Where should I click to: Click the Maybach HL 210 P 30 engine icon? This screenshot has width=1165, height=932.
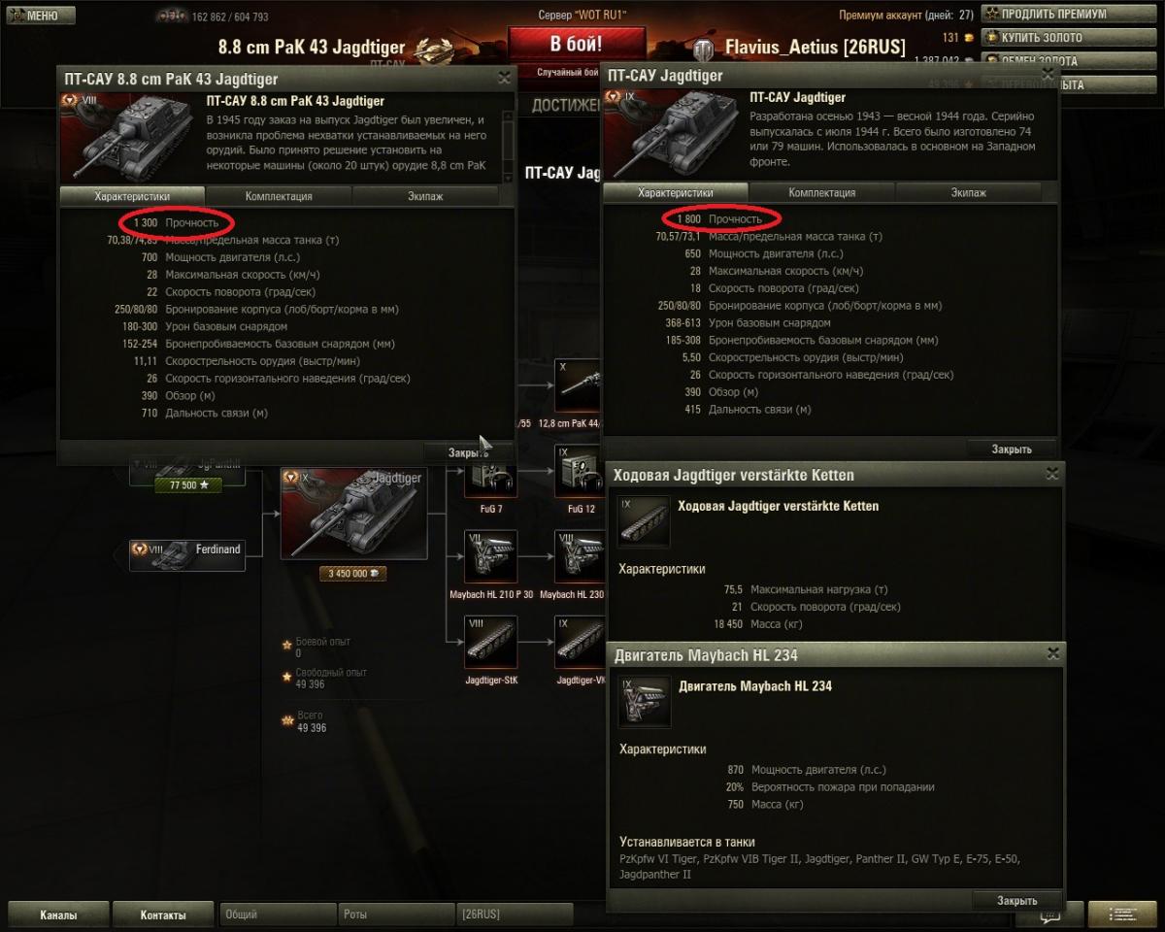(491, 557)
